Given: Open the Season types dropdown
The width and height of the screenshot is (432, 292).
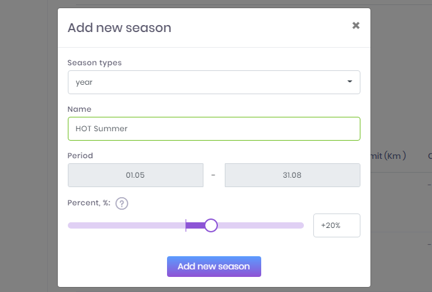Looking at the screenshot, I should 213,82.
